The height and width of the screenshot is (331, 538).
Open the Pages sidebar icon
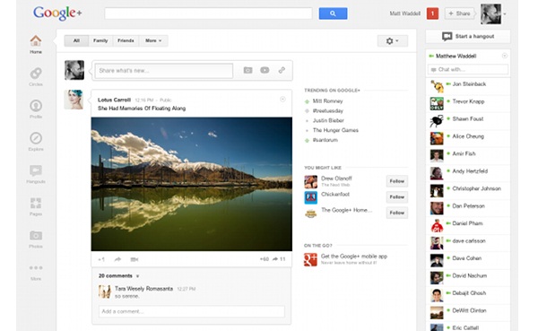[36, 203]
